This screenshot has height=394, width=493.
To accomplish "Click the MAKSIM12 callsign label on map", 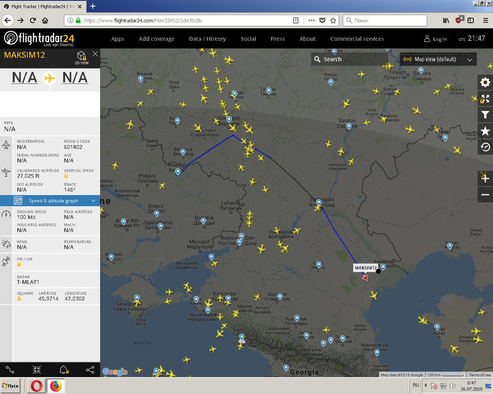I will click(366, 267).
